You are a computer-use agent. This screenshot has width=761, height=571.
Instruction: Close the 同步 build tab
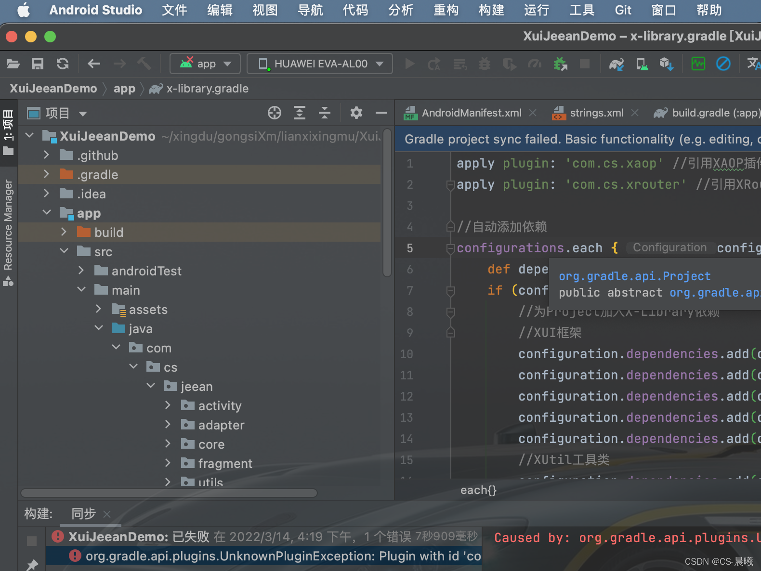pyautogui.click(x=107, y=514)
